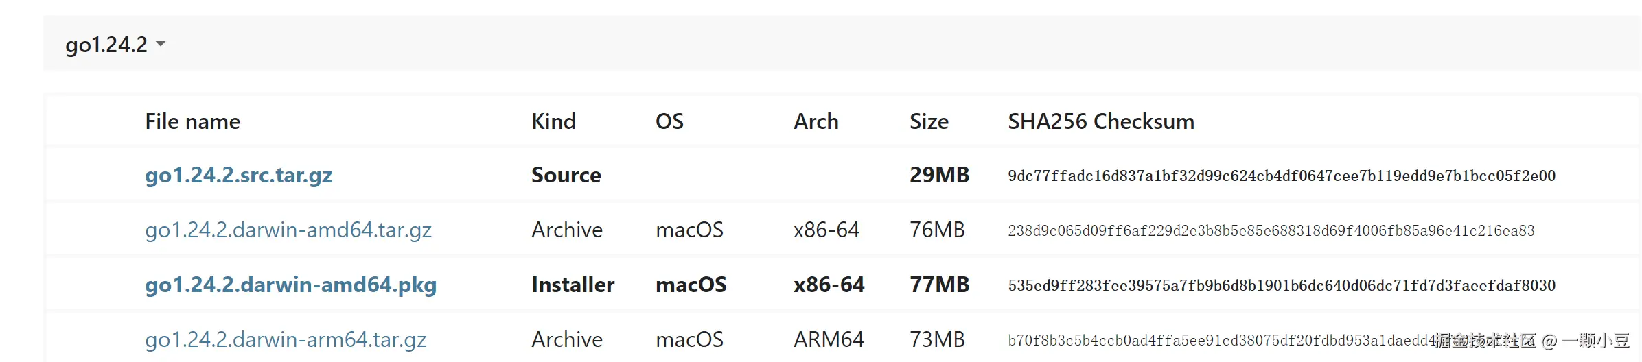1642x362 pixels.
Task: Click the Kind column header
Action: [x=553, y=122]
